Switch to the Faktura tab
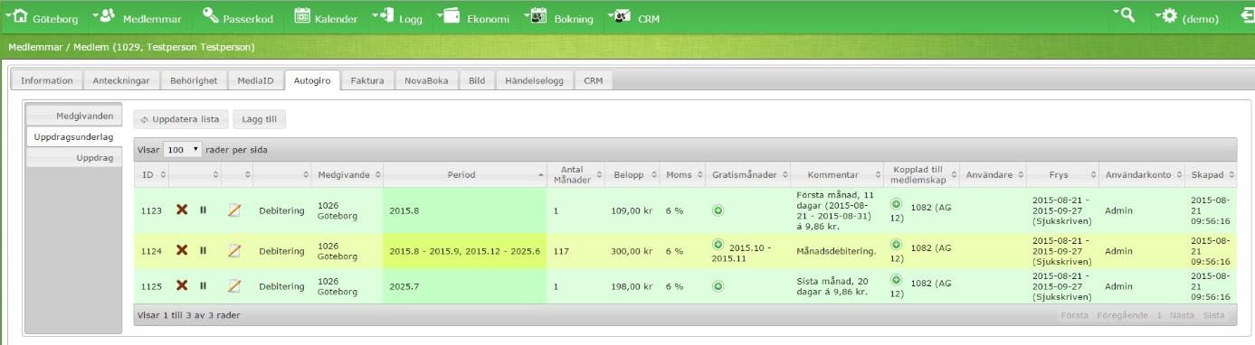This screenshot has width=1255, height=345. (367, 80)
